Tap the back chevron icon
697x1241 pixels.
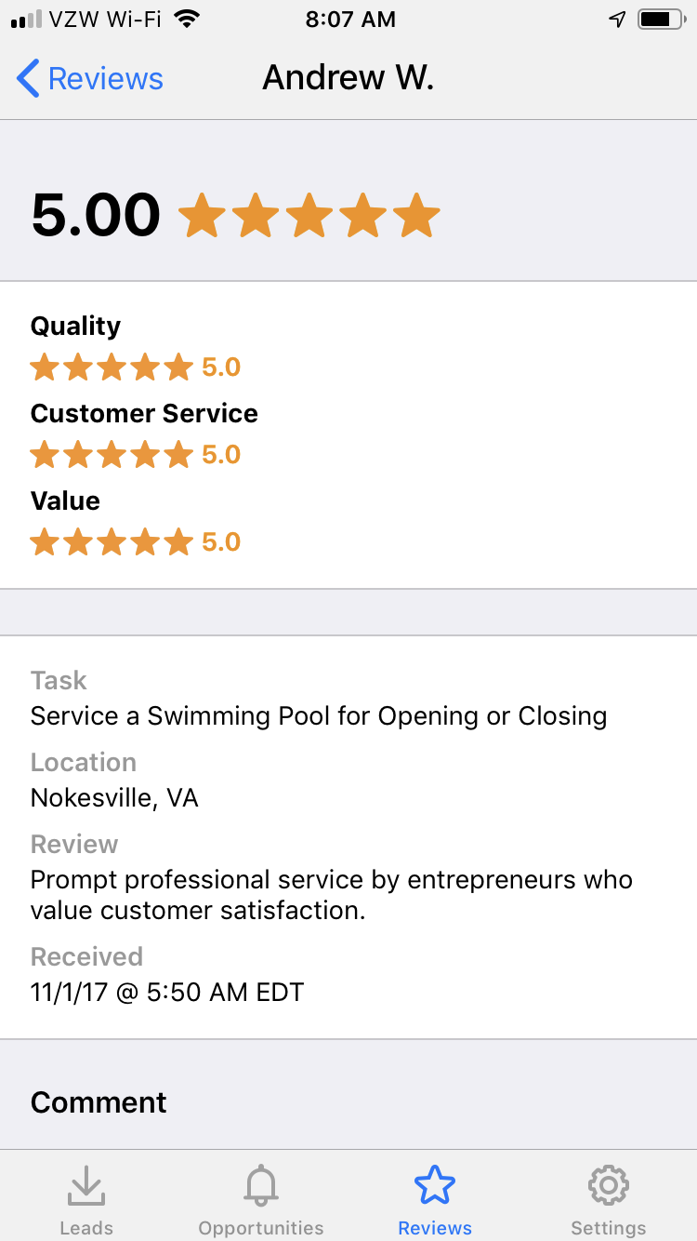point(29,79)
